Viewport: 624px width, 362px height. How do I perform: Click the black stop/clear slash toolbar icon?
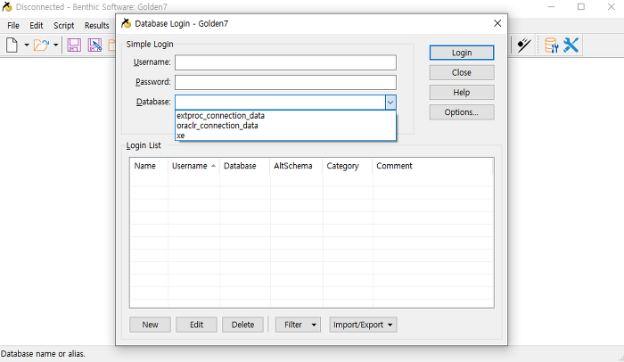(524, 45)
